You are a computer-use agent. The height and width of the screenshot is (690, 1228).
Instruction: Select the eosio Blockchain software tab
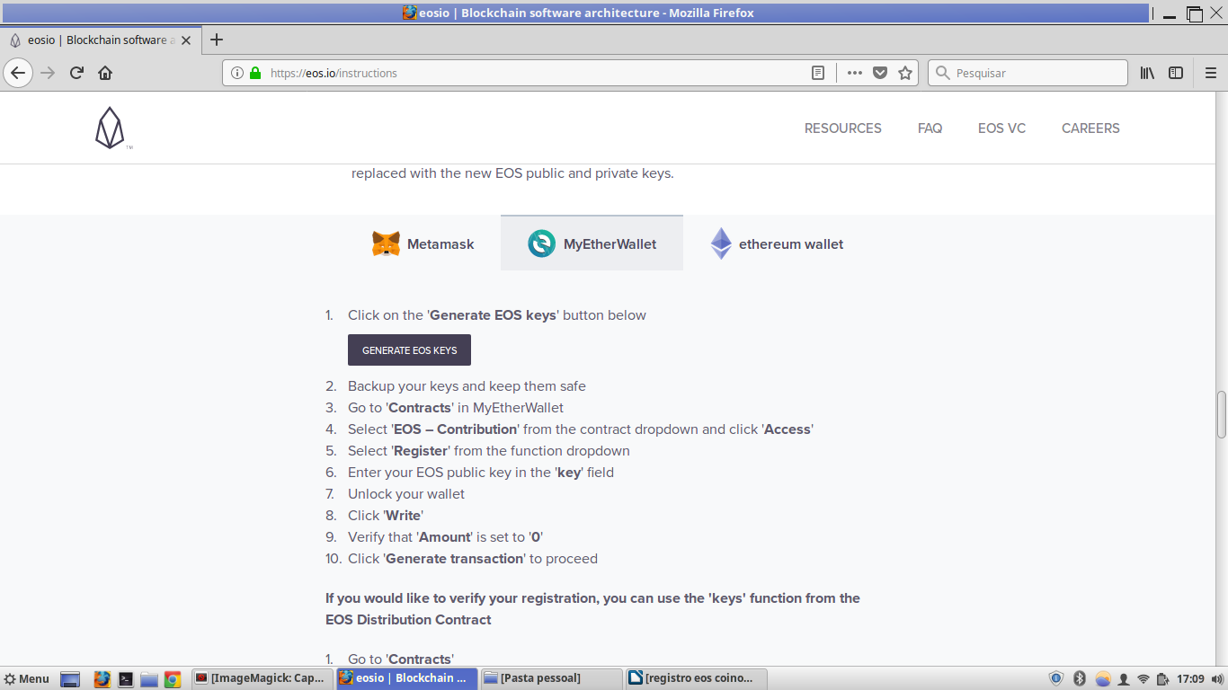point(99,40)
